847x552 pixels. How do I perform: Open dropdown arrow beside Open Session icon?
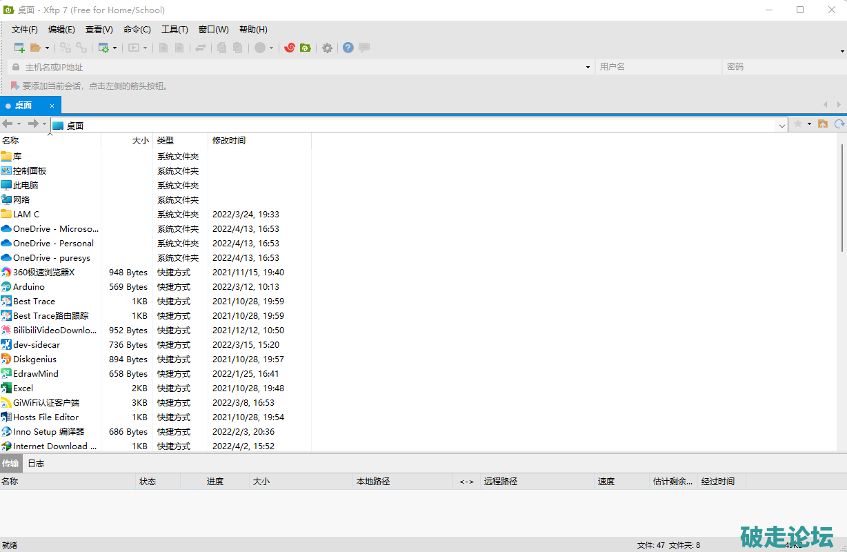(x=47, y=48)
